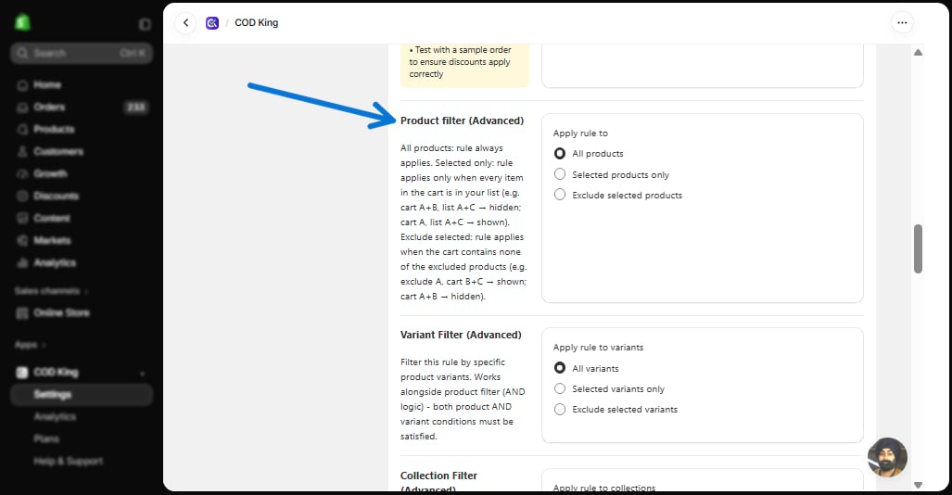This screenshot has width=952, height=495.
Task: Click the Markets sidebar icon
Action: point(22,240)
